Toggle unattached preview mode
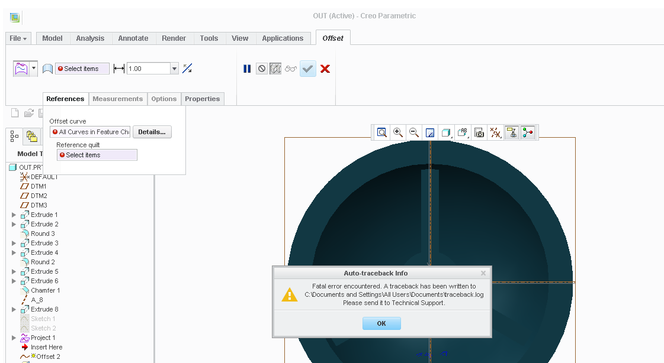Viewport: 664px width, 363px height. click(x=275, y=69)
